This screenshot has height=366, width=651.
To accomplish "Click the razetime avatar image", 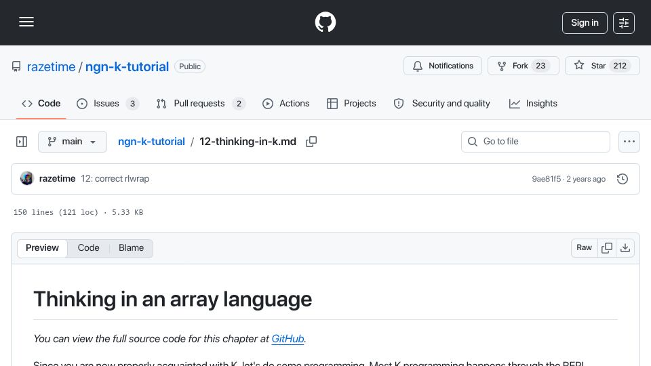I will tap(27, 178).
